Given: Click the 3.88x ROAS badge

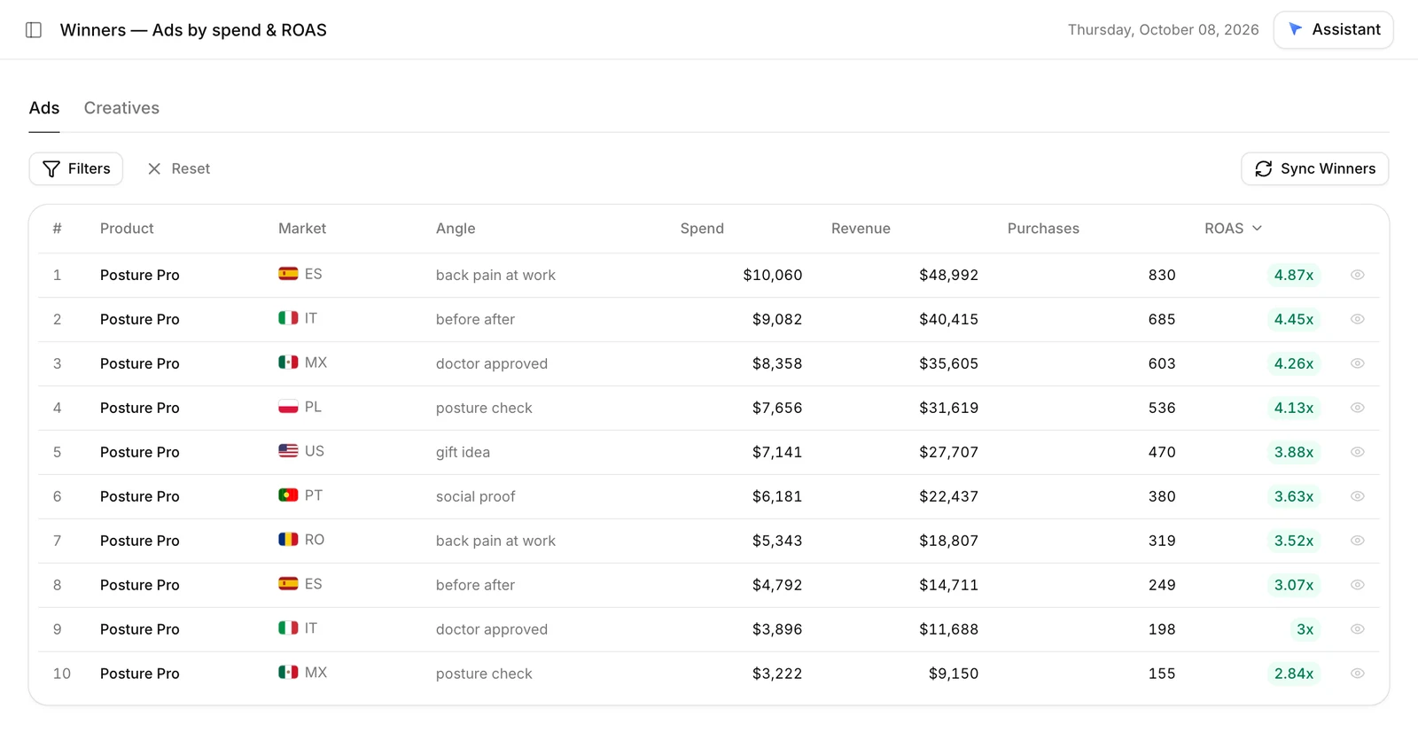Looking at the screenshot, I should pyautogui.click(x=1293, y=452).
